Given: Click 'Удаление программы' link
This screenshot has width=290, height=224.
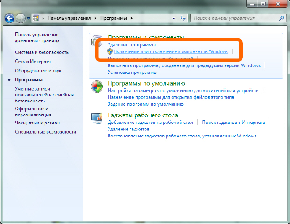Looking at the screenshot, I should pos(132,45).
